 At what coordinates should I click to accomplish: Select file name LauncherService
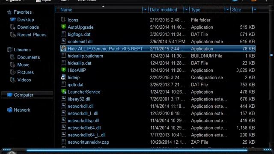tap(84, 92)
